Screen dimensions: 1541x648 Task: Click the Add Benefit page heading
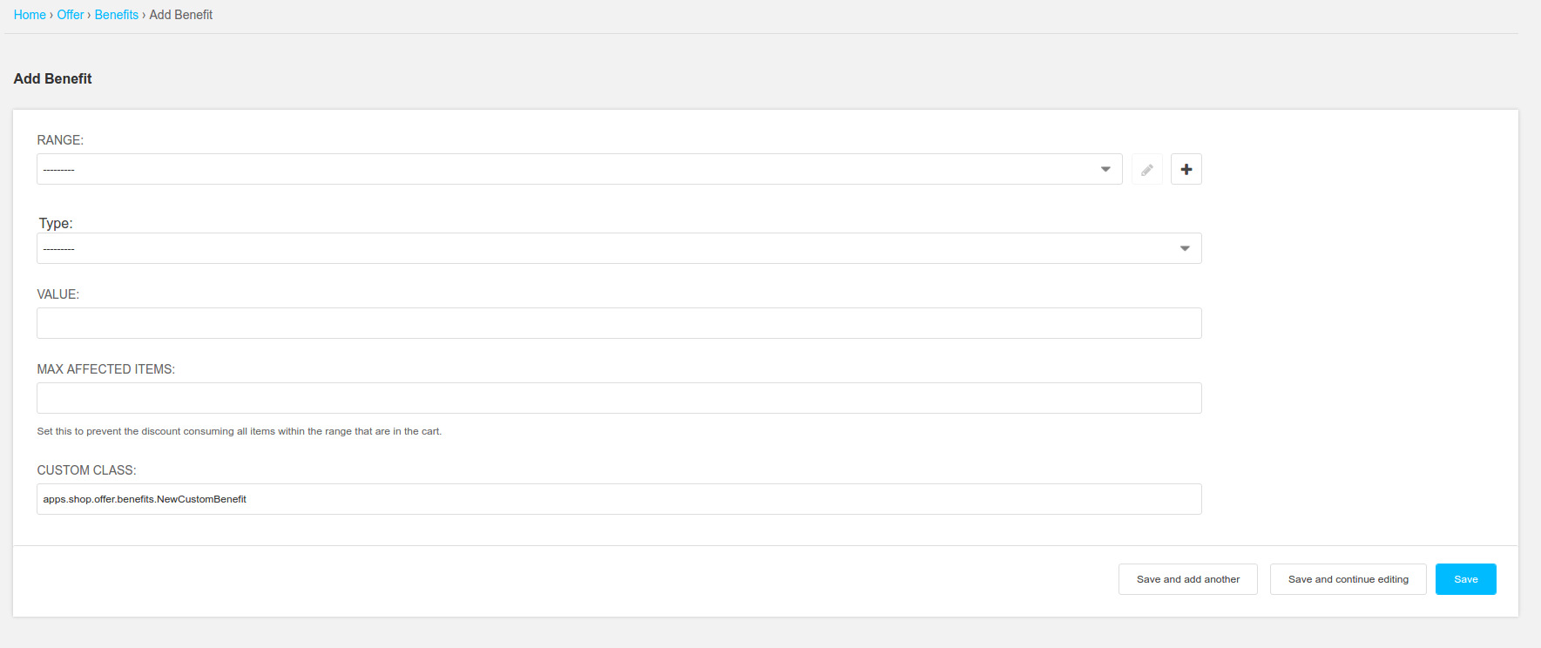pyautogui.click(x=53, y=78)
